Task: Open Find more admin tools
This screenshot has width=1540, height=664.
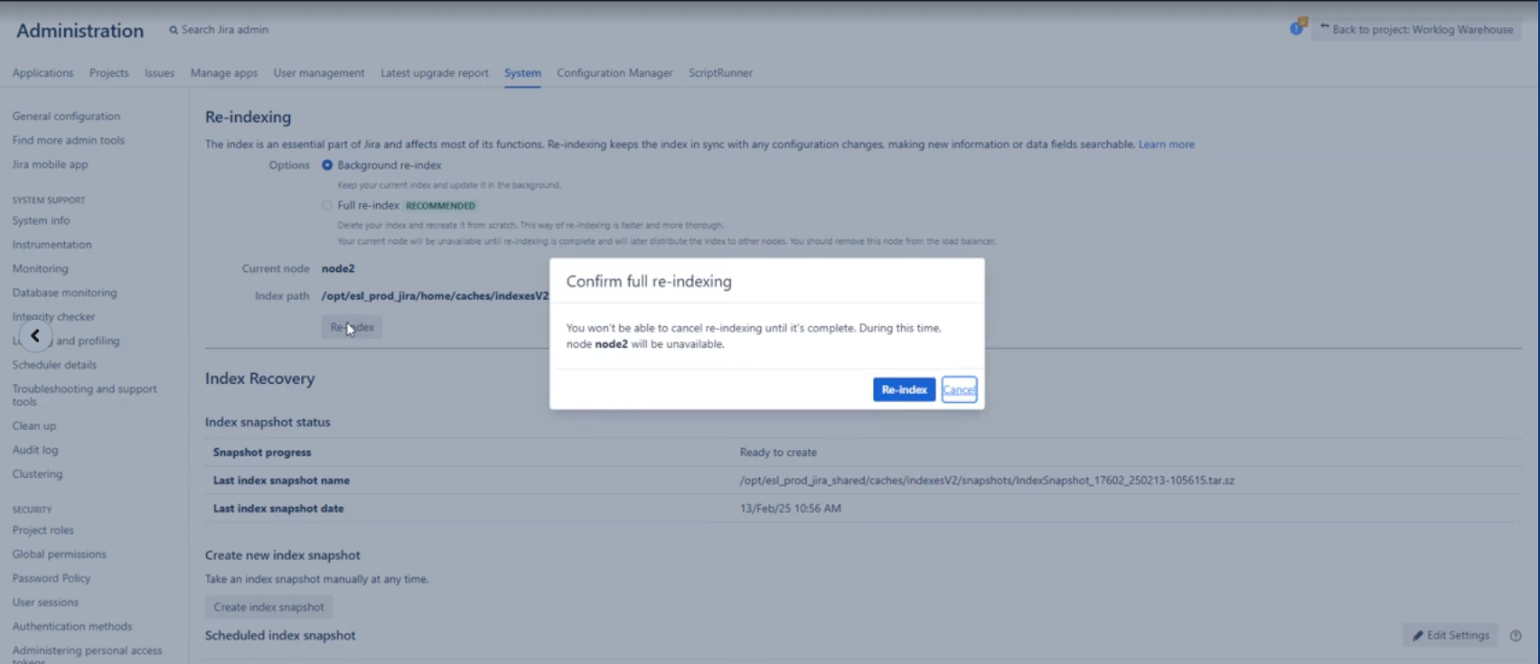Action: [x=69, y=141]
